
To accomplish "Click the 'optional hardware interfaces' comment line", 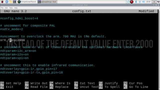I will point(71,47).
